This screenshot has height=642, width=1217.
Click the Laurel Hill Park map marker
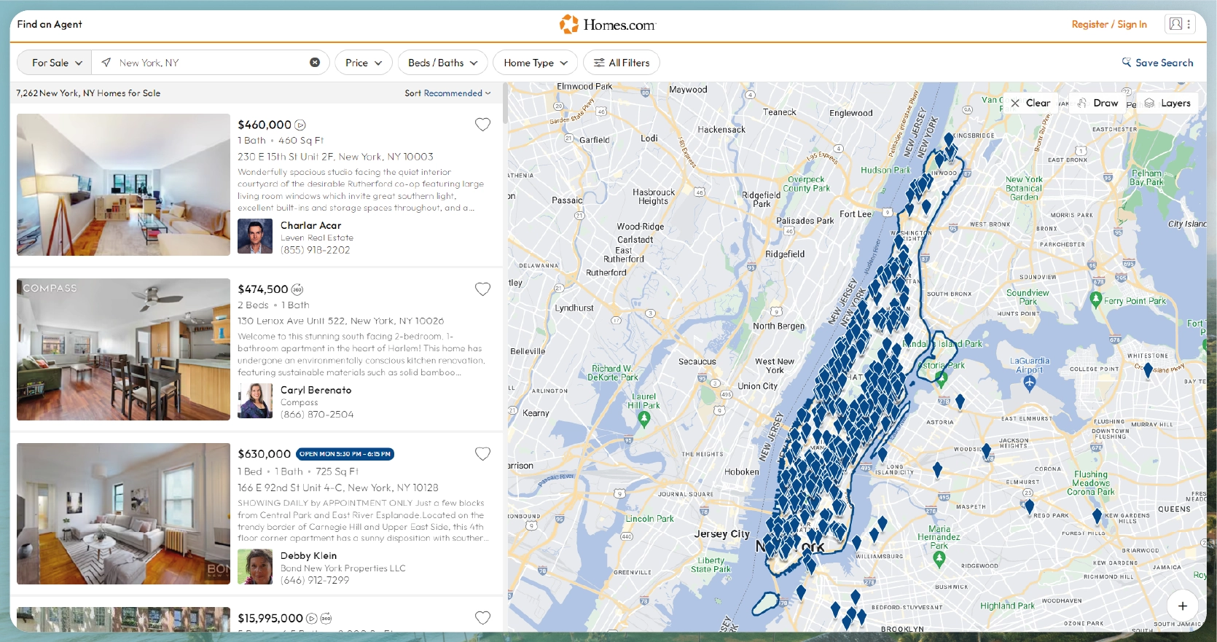click(x=643, y=418)
